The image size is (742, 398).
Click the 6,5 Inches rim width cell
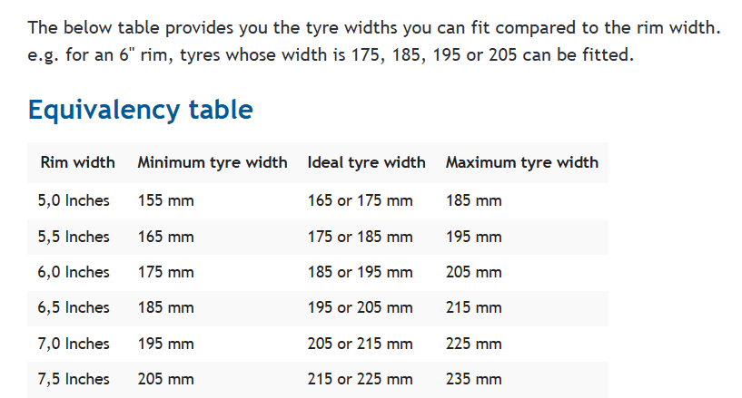[74, 307]
